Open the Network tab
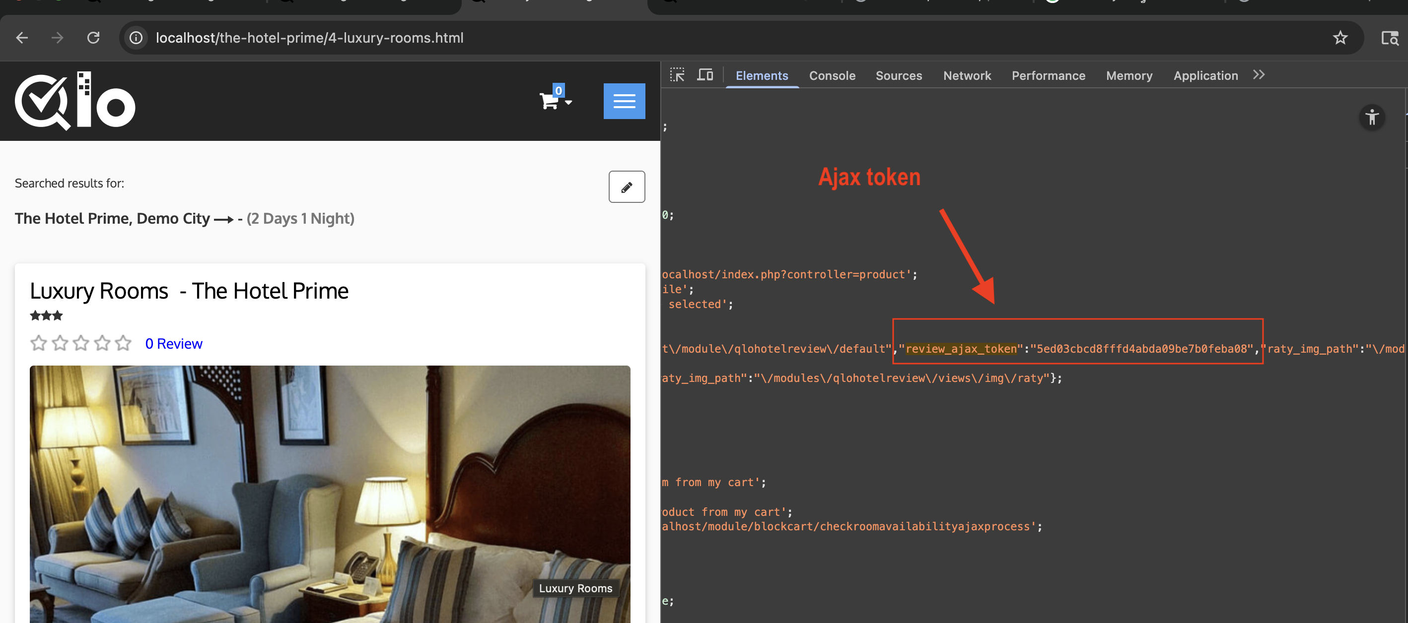Viewport: 1408px width, 623px height. pyautogui.click(x=967, y=75)
